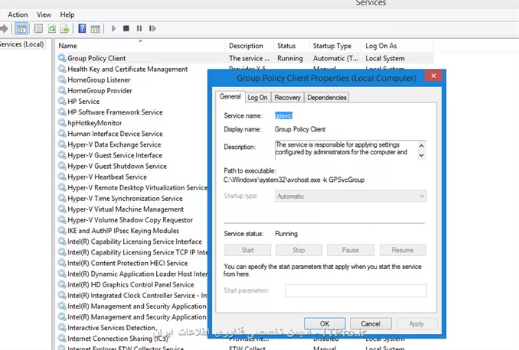Image resolution: width=519 pixels, height=350 pixels.
Task: Select HP Software Framework Service
Action: [115, 112]
